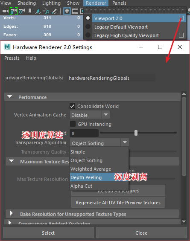Click the Edges count 618

click(47, 26)
